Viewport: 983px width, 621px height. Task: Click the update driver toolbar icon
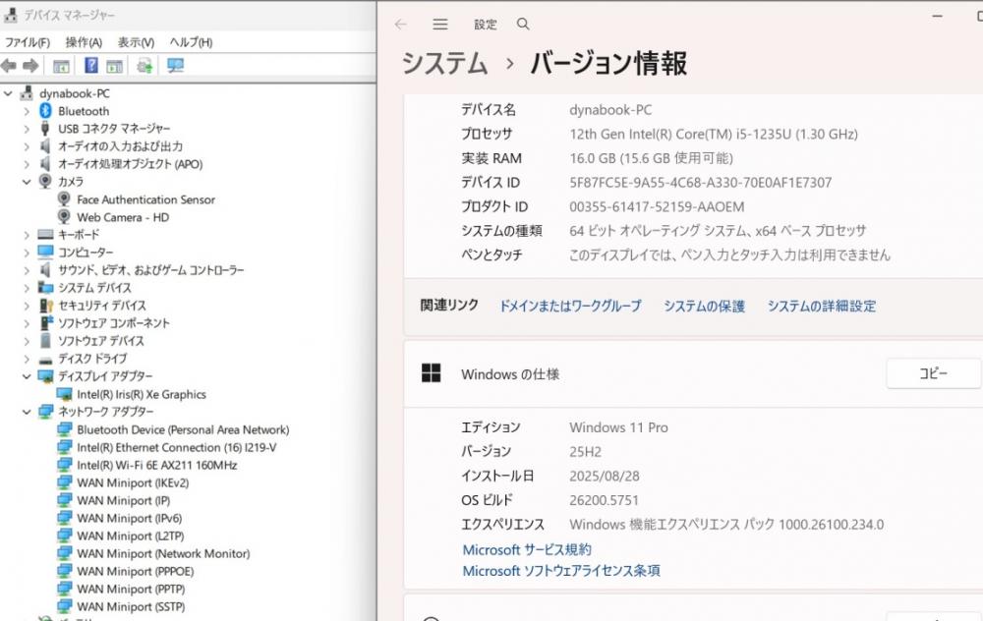point(145,66)
